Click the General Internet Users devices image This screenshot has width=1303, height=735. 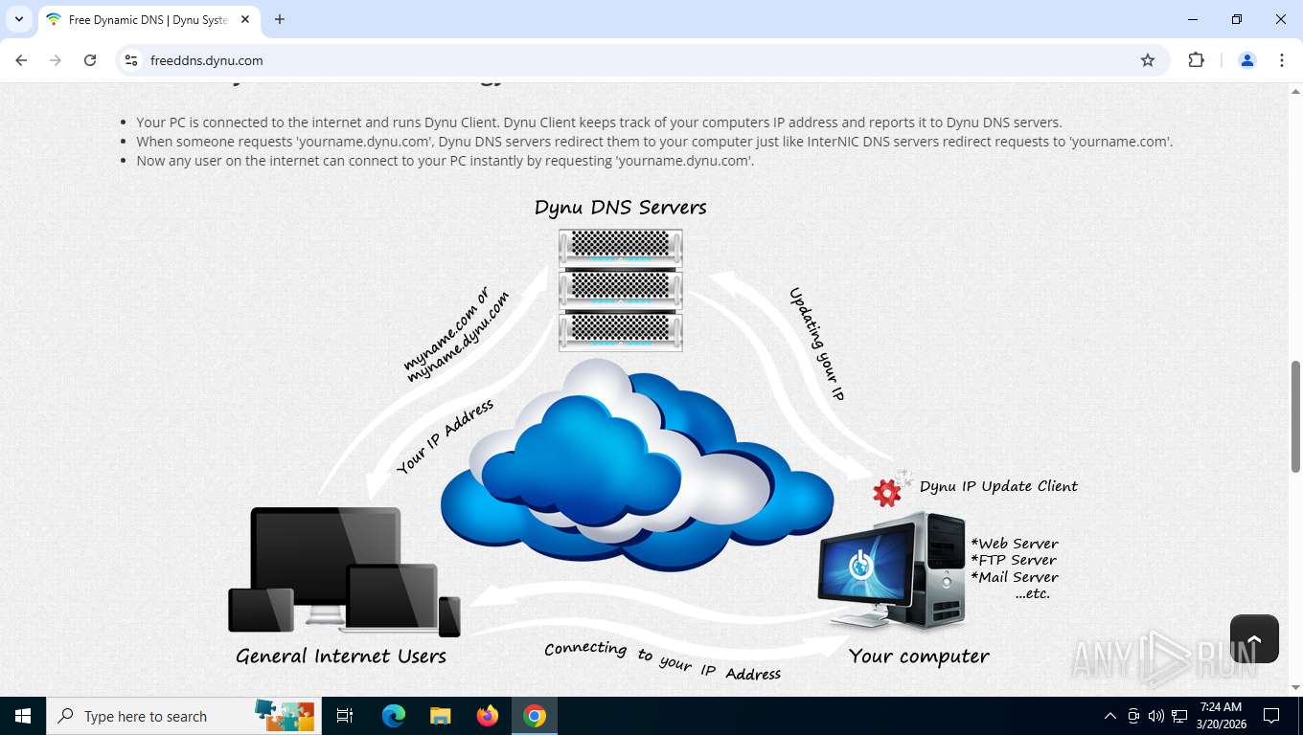(344, 571)
